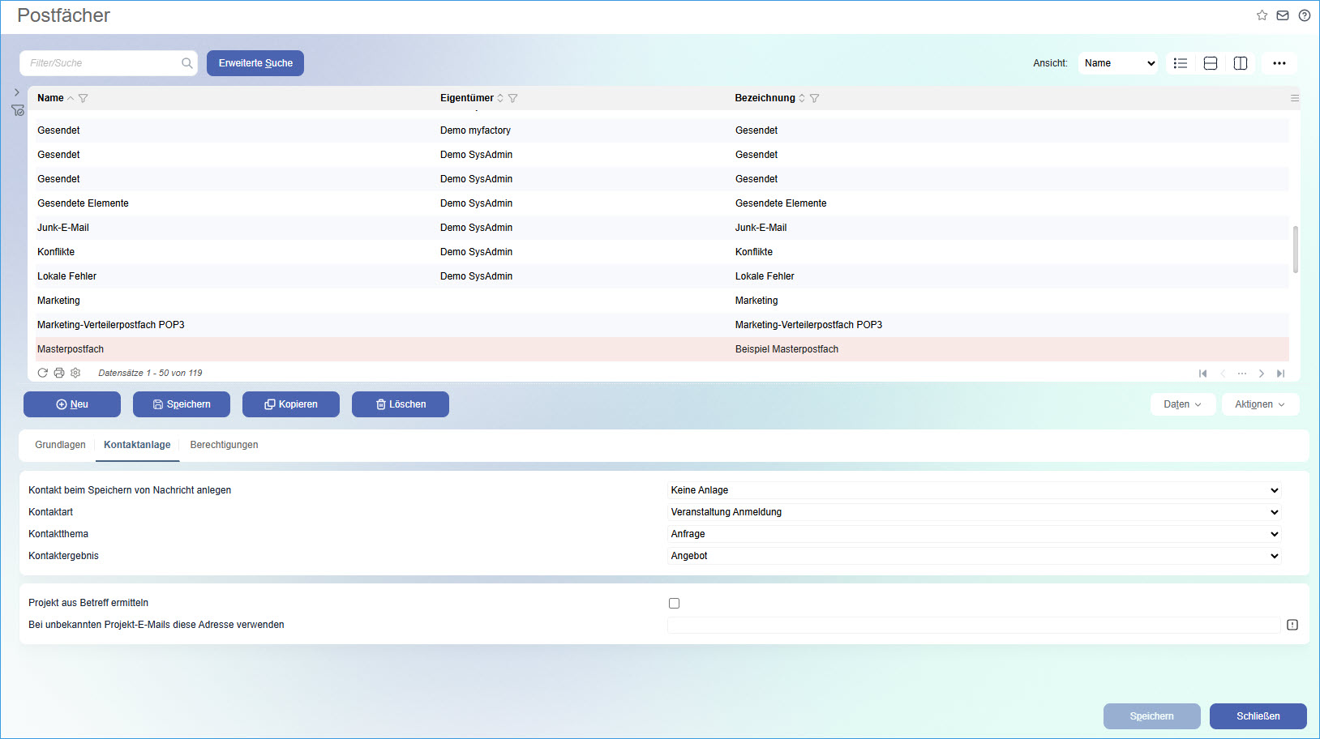Switch to list view layout icon
The image size is (1320, 739).
pyautogui.click(x=1181, y=63)
